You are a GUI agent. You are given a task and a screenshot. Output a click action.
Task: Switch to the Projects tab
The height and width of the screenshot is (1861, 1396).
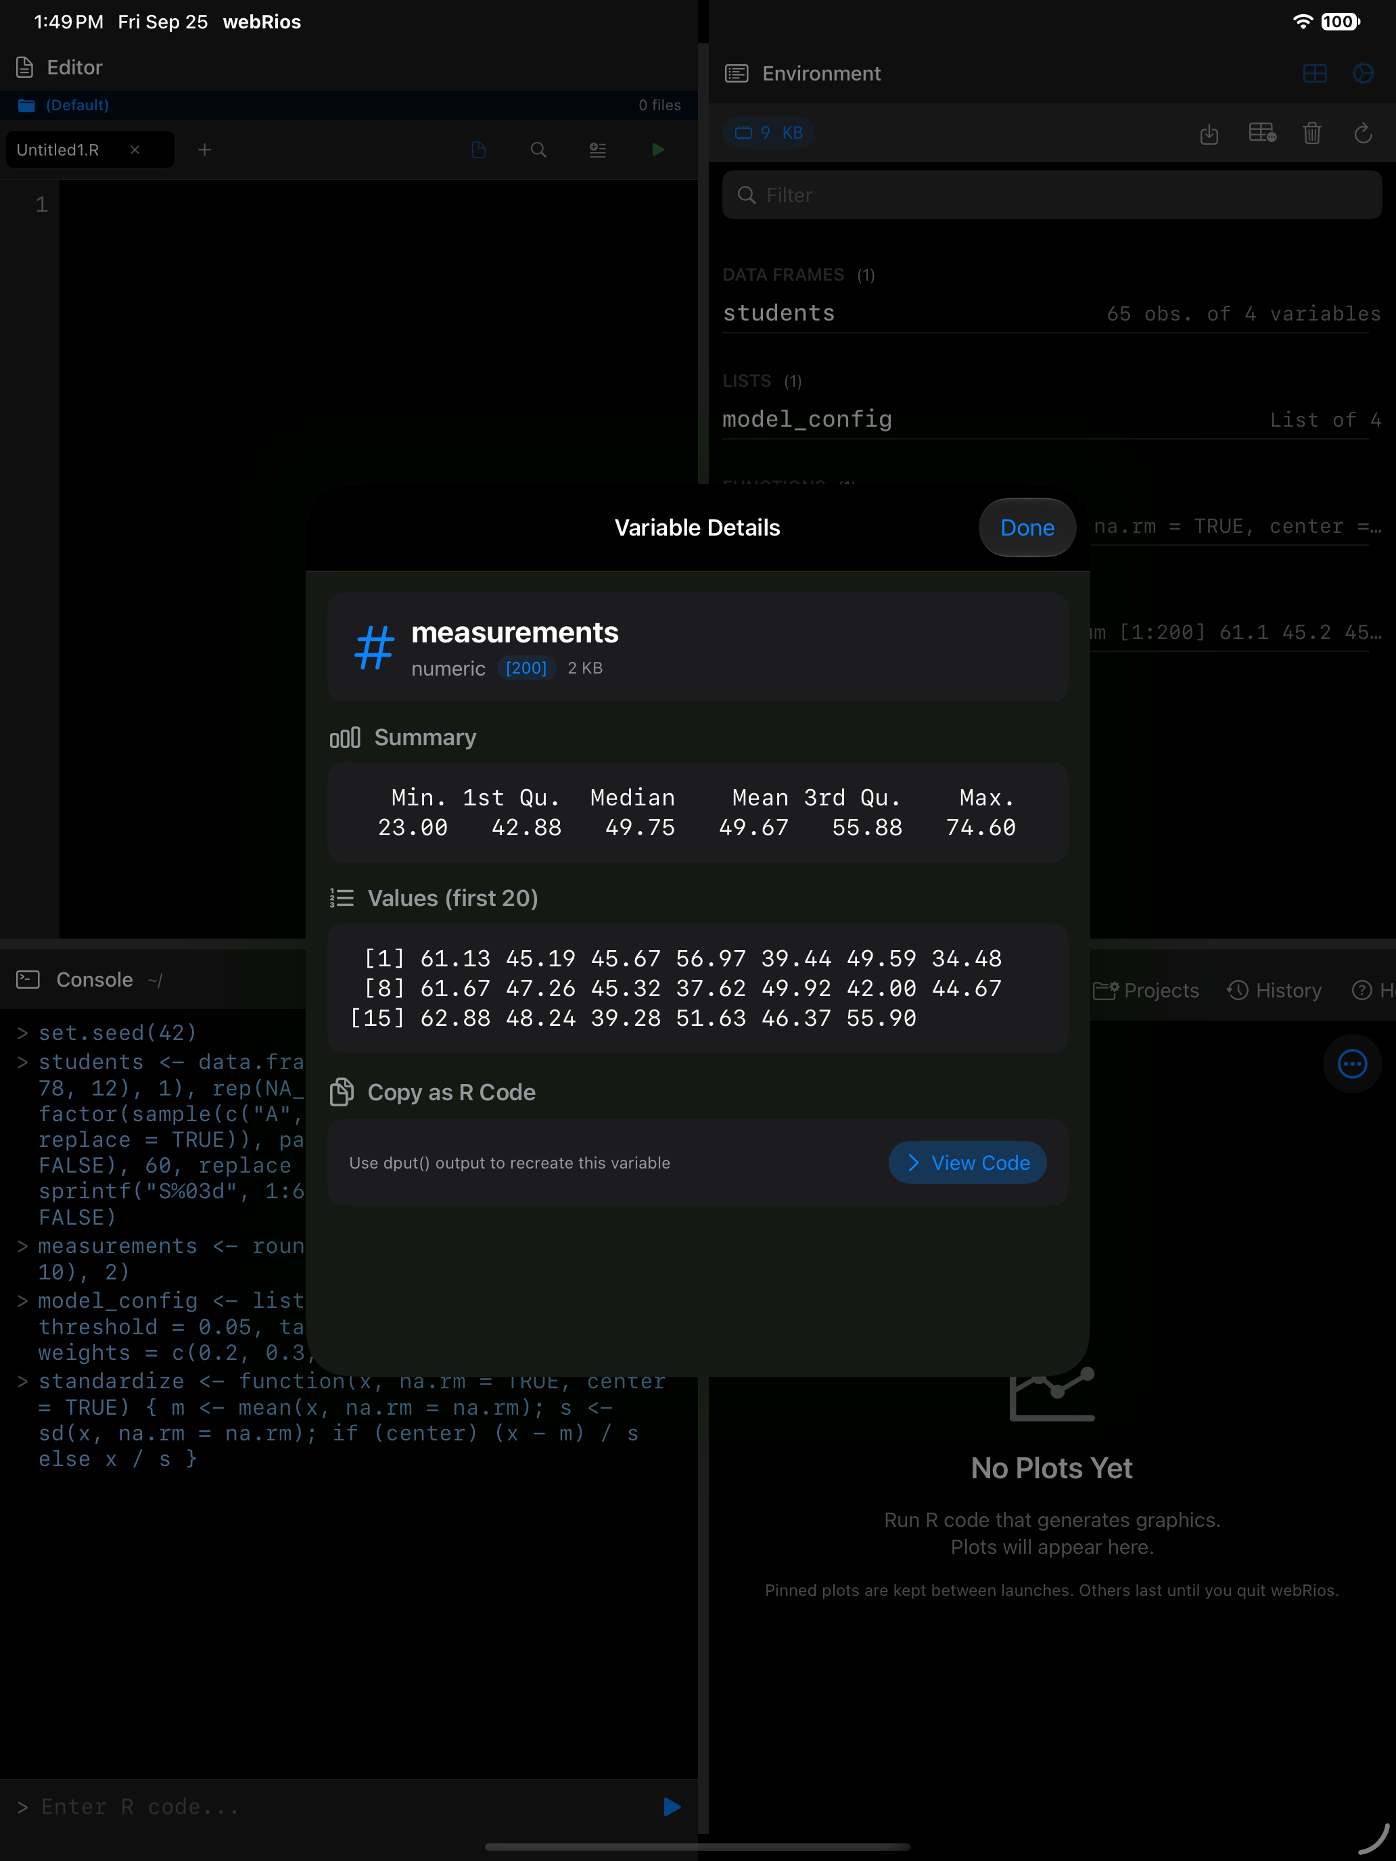pos(1146,990)
